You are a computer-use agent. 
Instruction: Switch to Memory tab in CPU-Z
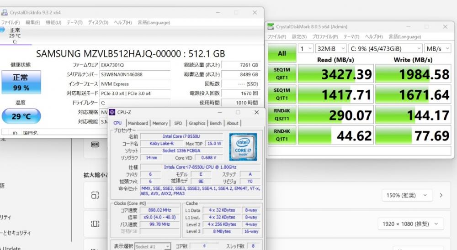(160, 123)
